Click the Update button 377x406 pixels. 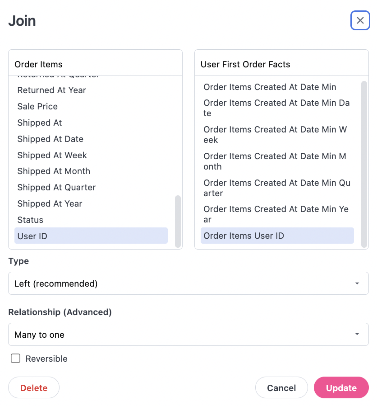[x=341, y=388]
